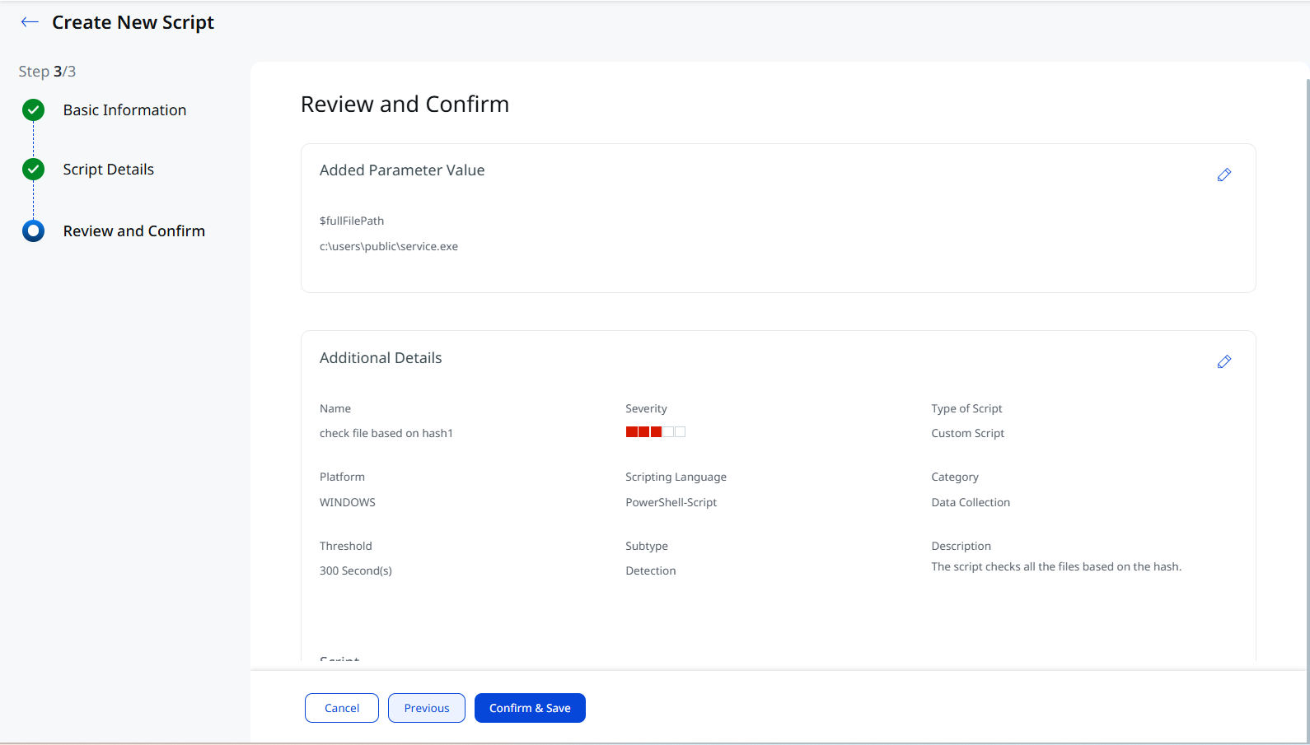
Task: Click the 'Data Collection' category value
Action: (971, 502)
